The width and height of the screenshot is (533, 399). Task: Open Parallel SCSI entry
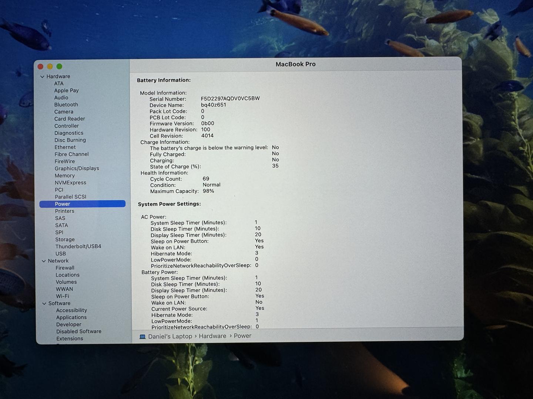tap(70, 197)
